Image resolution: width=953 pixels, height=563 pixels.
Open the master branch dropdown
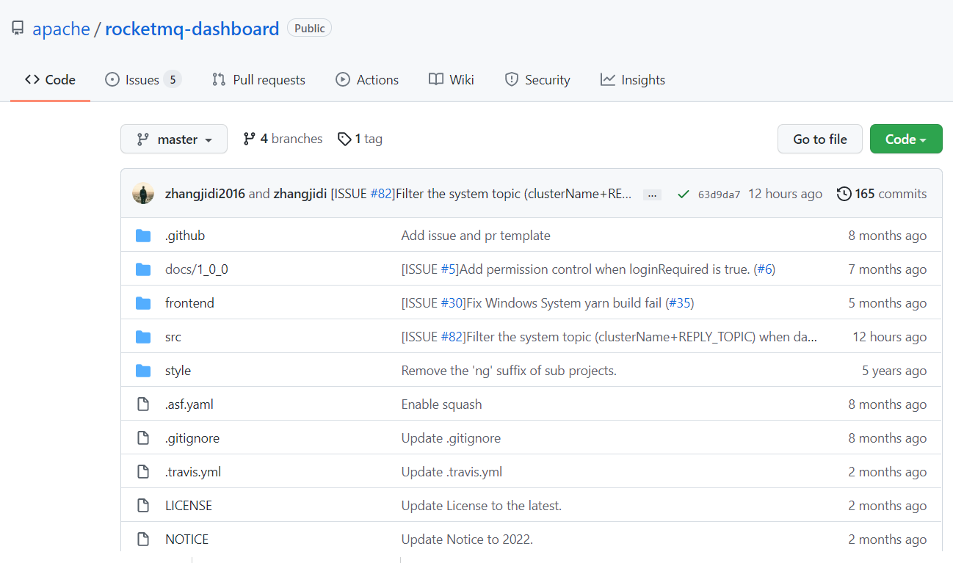(174, 139)
